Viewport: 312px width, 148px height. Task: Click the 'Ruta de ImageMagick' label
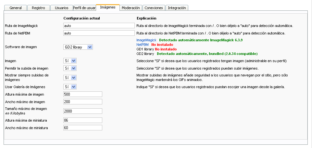coord(21,26)
